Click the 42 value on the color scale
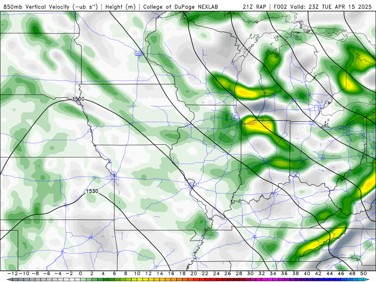The width and height of the screenshot is (376, 282). tap(318, 274)
